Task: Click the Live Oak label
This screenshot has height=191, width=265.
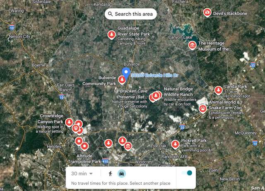Action: [x=158, y=146]
